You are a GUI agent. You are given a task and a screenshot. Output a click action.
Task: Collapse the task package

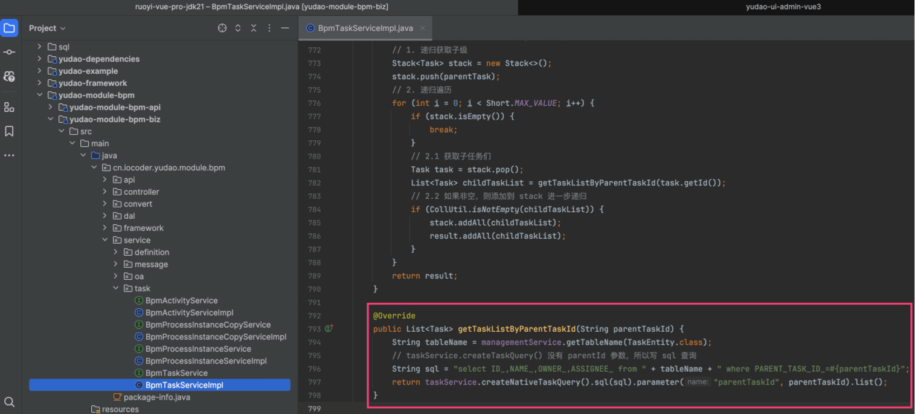[x=116, y=288]
